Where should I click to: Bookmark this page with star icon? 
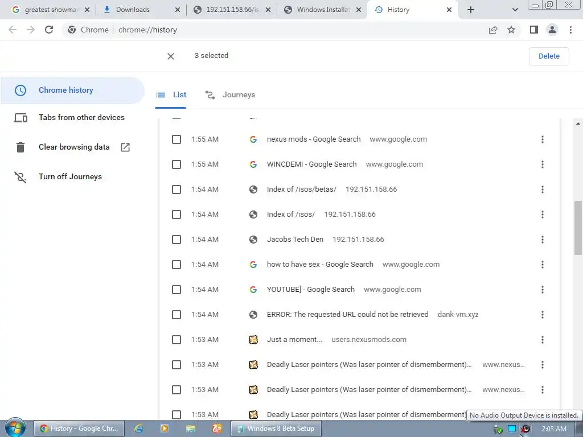[511, 30]
